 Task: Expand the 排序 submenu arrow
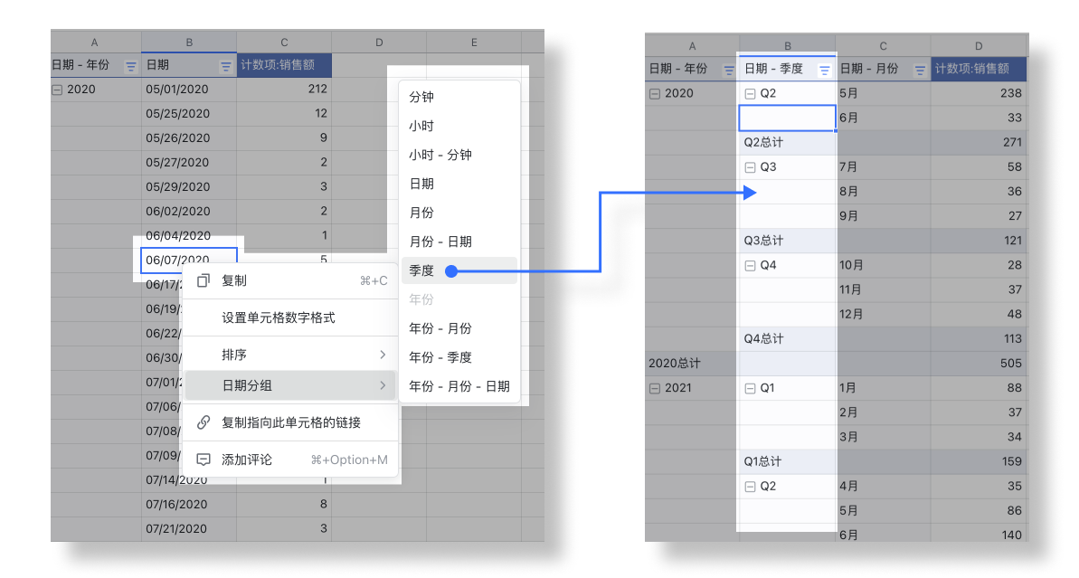coord(383,354)
